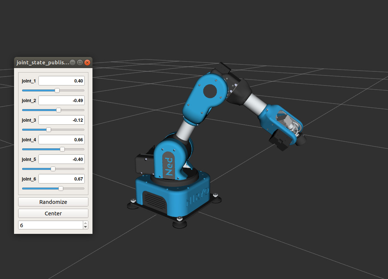Image resolution: width=388 pixels, height=279 pixels.
Task: Click the joint_3 slider handle
Action: pyautogui.click(x=49, y=130)
